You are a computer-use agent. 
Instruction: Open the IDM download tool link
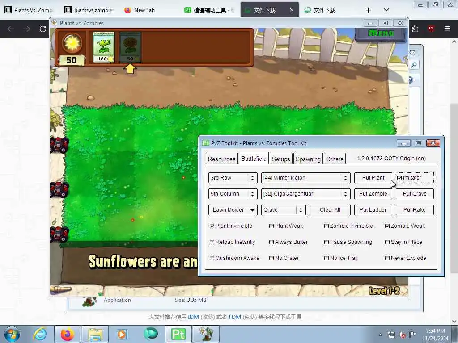193,317
